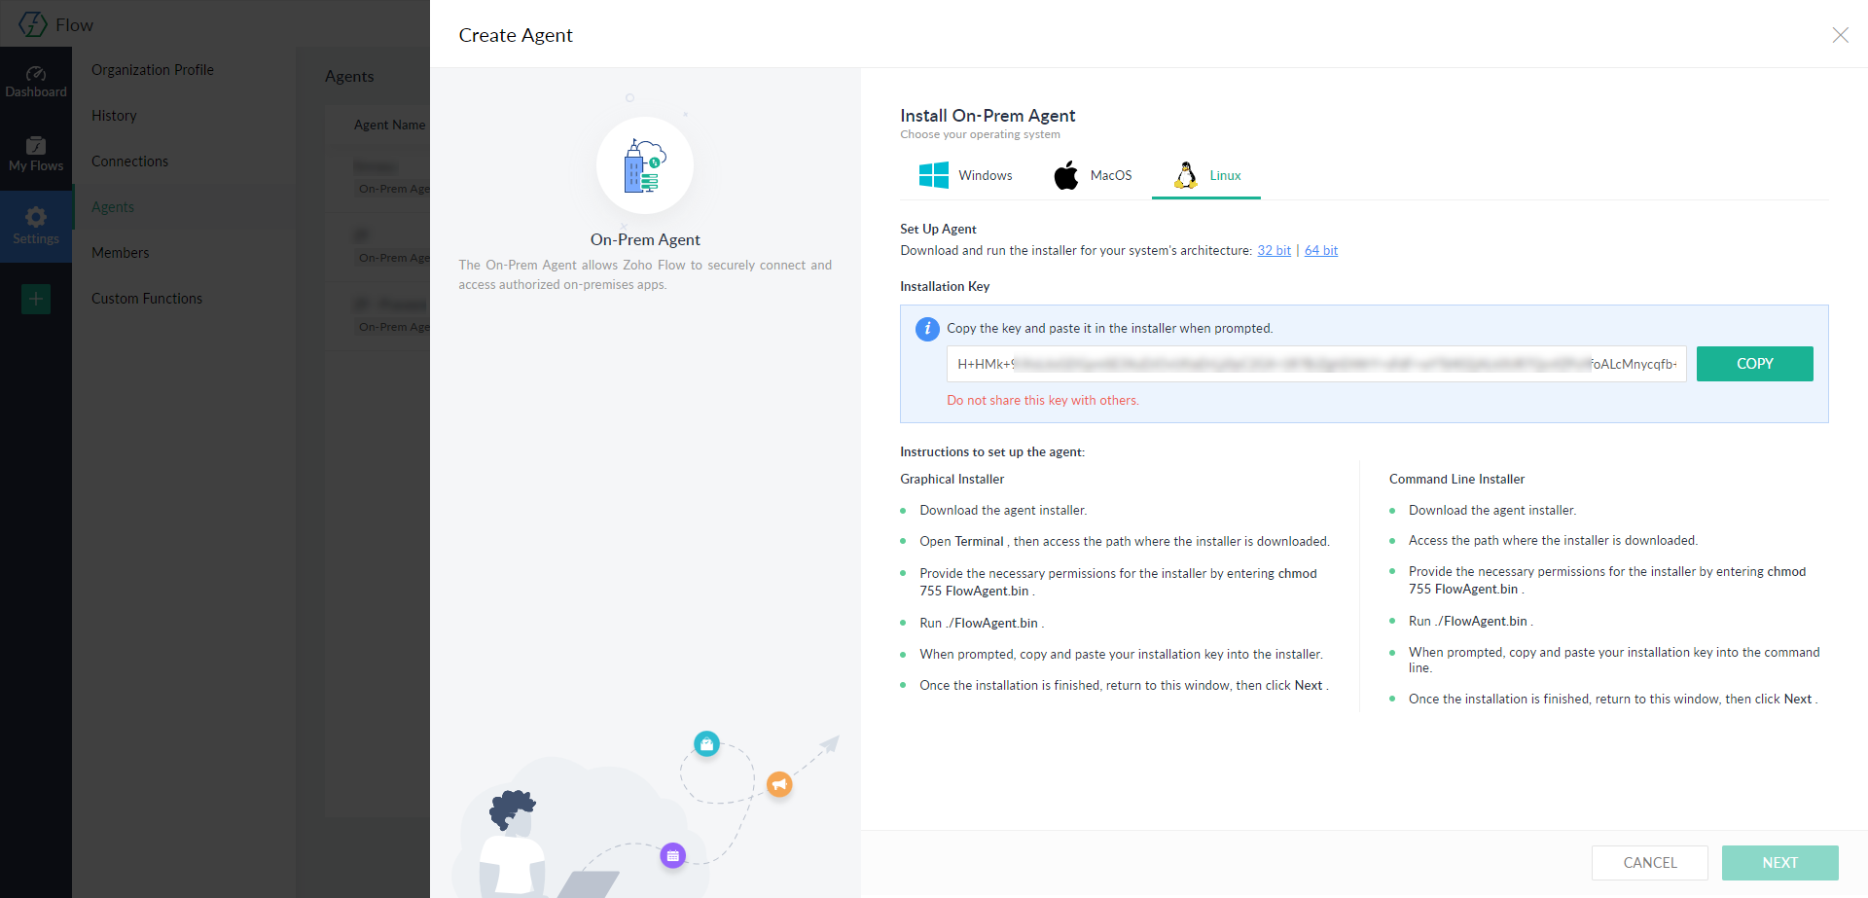Click the Windows logo icon

(934, 175)
